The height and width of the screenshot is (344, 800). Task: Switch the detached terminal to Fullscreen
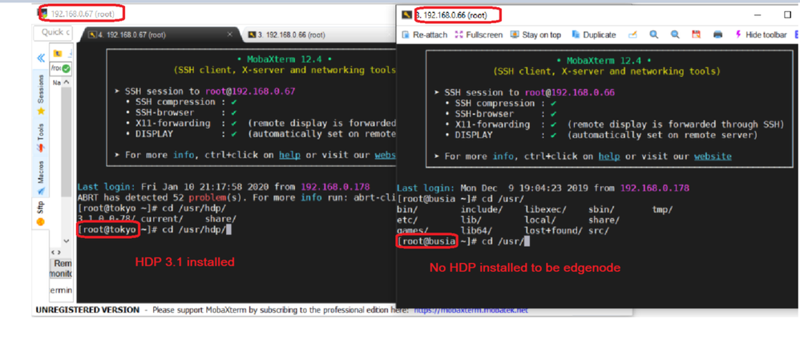click(x=478, y=34)
